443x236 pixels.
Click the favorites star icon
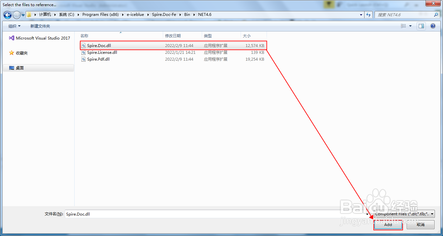coord(12,53)
